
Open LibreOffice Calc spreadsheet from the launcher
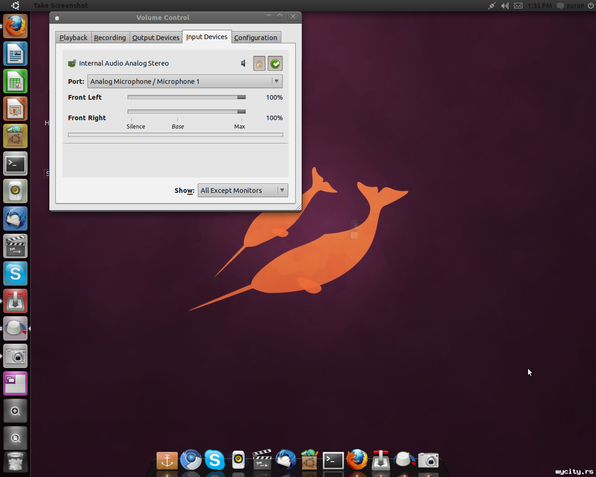pyautogui.click(x=15, y=82)
